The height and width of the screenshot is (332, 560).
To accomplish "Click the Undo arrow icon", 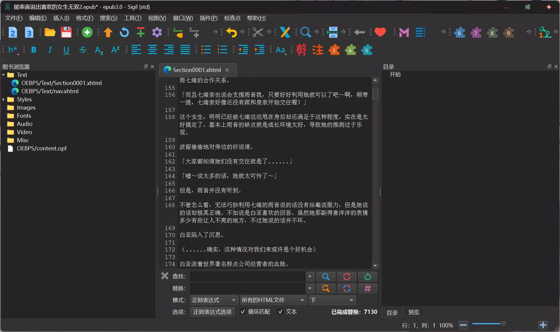I will click(x=231, y=32).
